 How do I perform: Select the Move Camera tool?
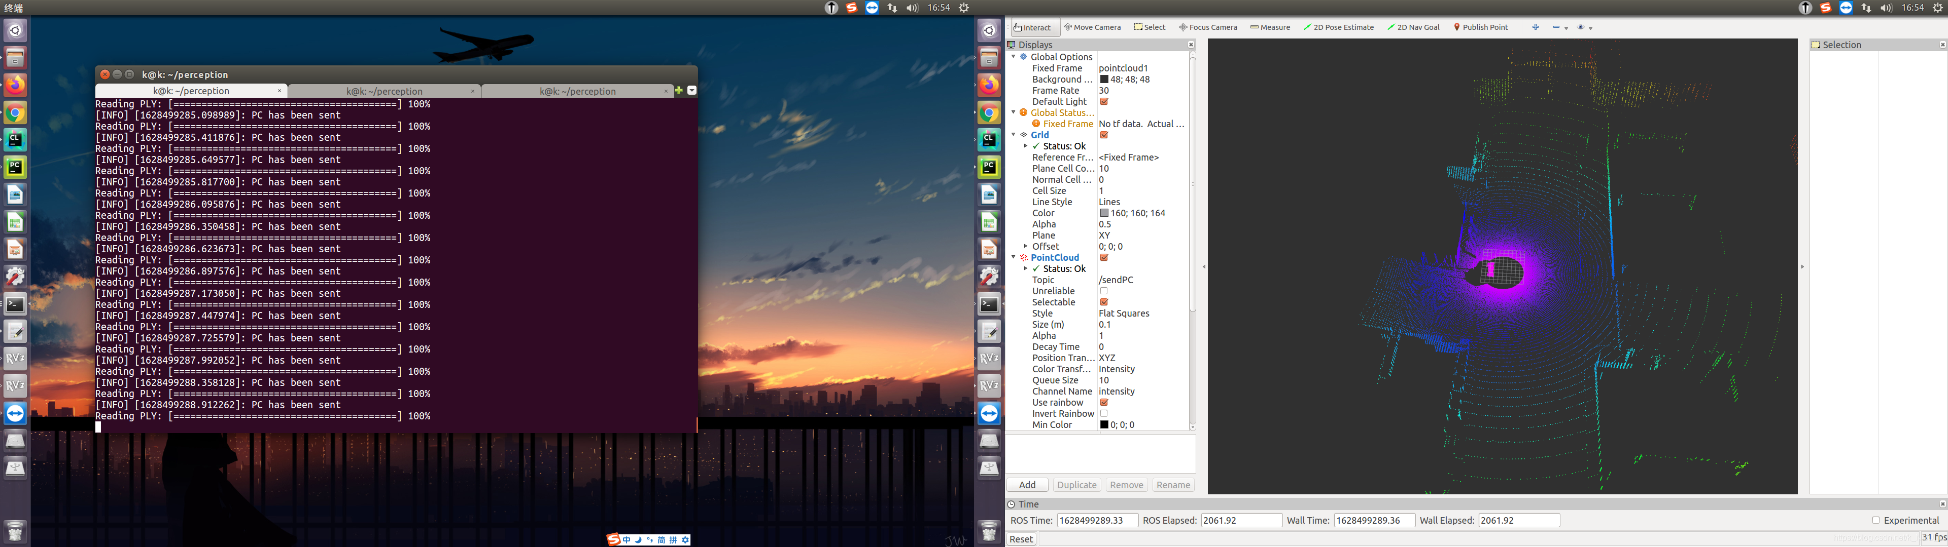click(x=1092, y=27)
